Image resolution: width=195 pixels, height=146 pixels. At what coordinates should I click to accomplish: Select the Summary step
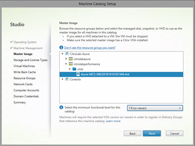pyautogui.click(x=20, y=102)
